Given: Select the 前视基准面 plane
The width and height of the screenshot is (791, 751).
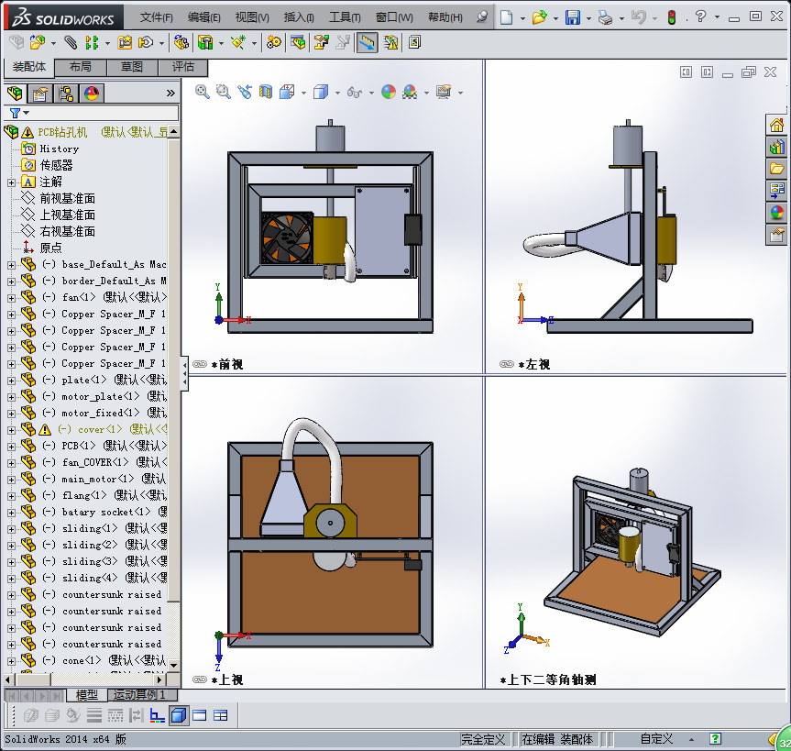Looking at the screenshot, I should point(68,199).
